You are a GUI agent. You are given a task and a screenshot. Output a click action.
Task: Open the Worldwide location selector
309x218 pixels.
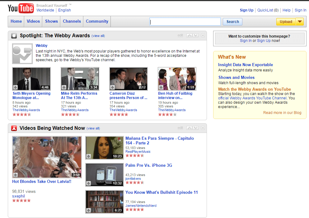45,10
